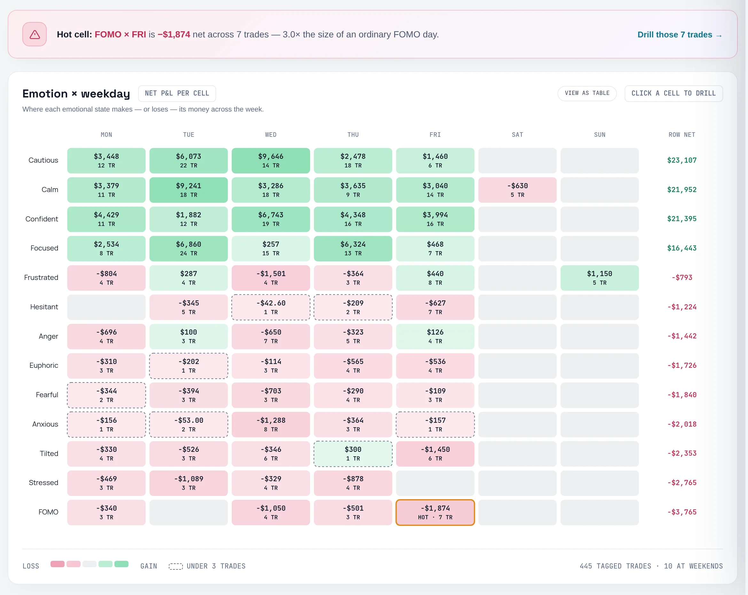Screen dimensions: 748x595
Task: Select the Stressed Thursday cell -$878
Action: (353, 483)
